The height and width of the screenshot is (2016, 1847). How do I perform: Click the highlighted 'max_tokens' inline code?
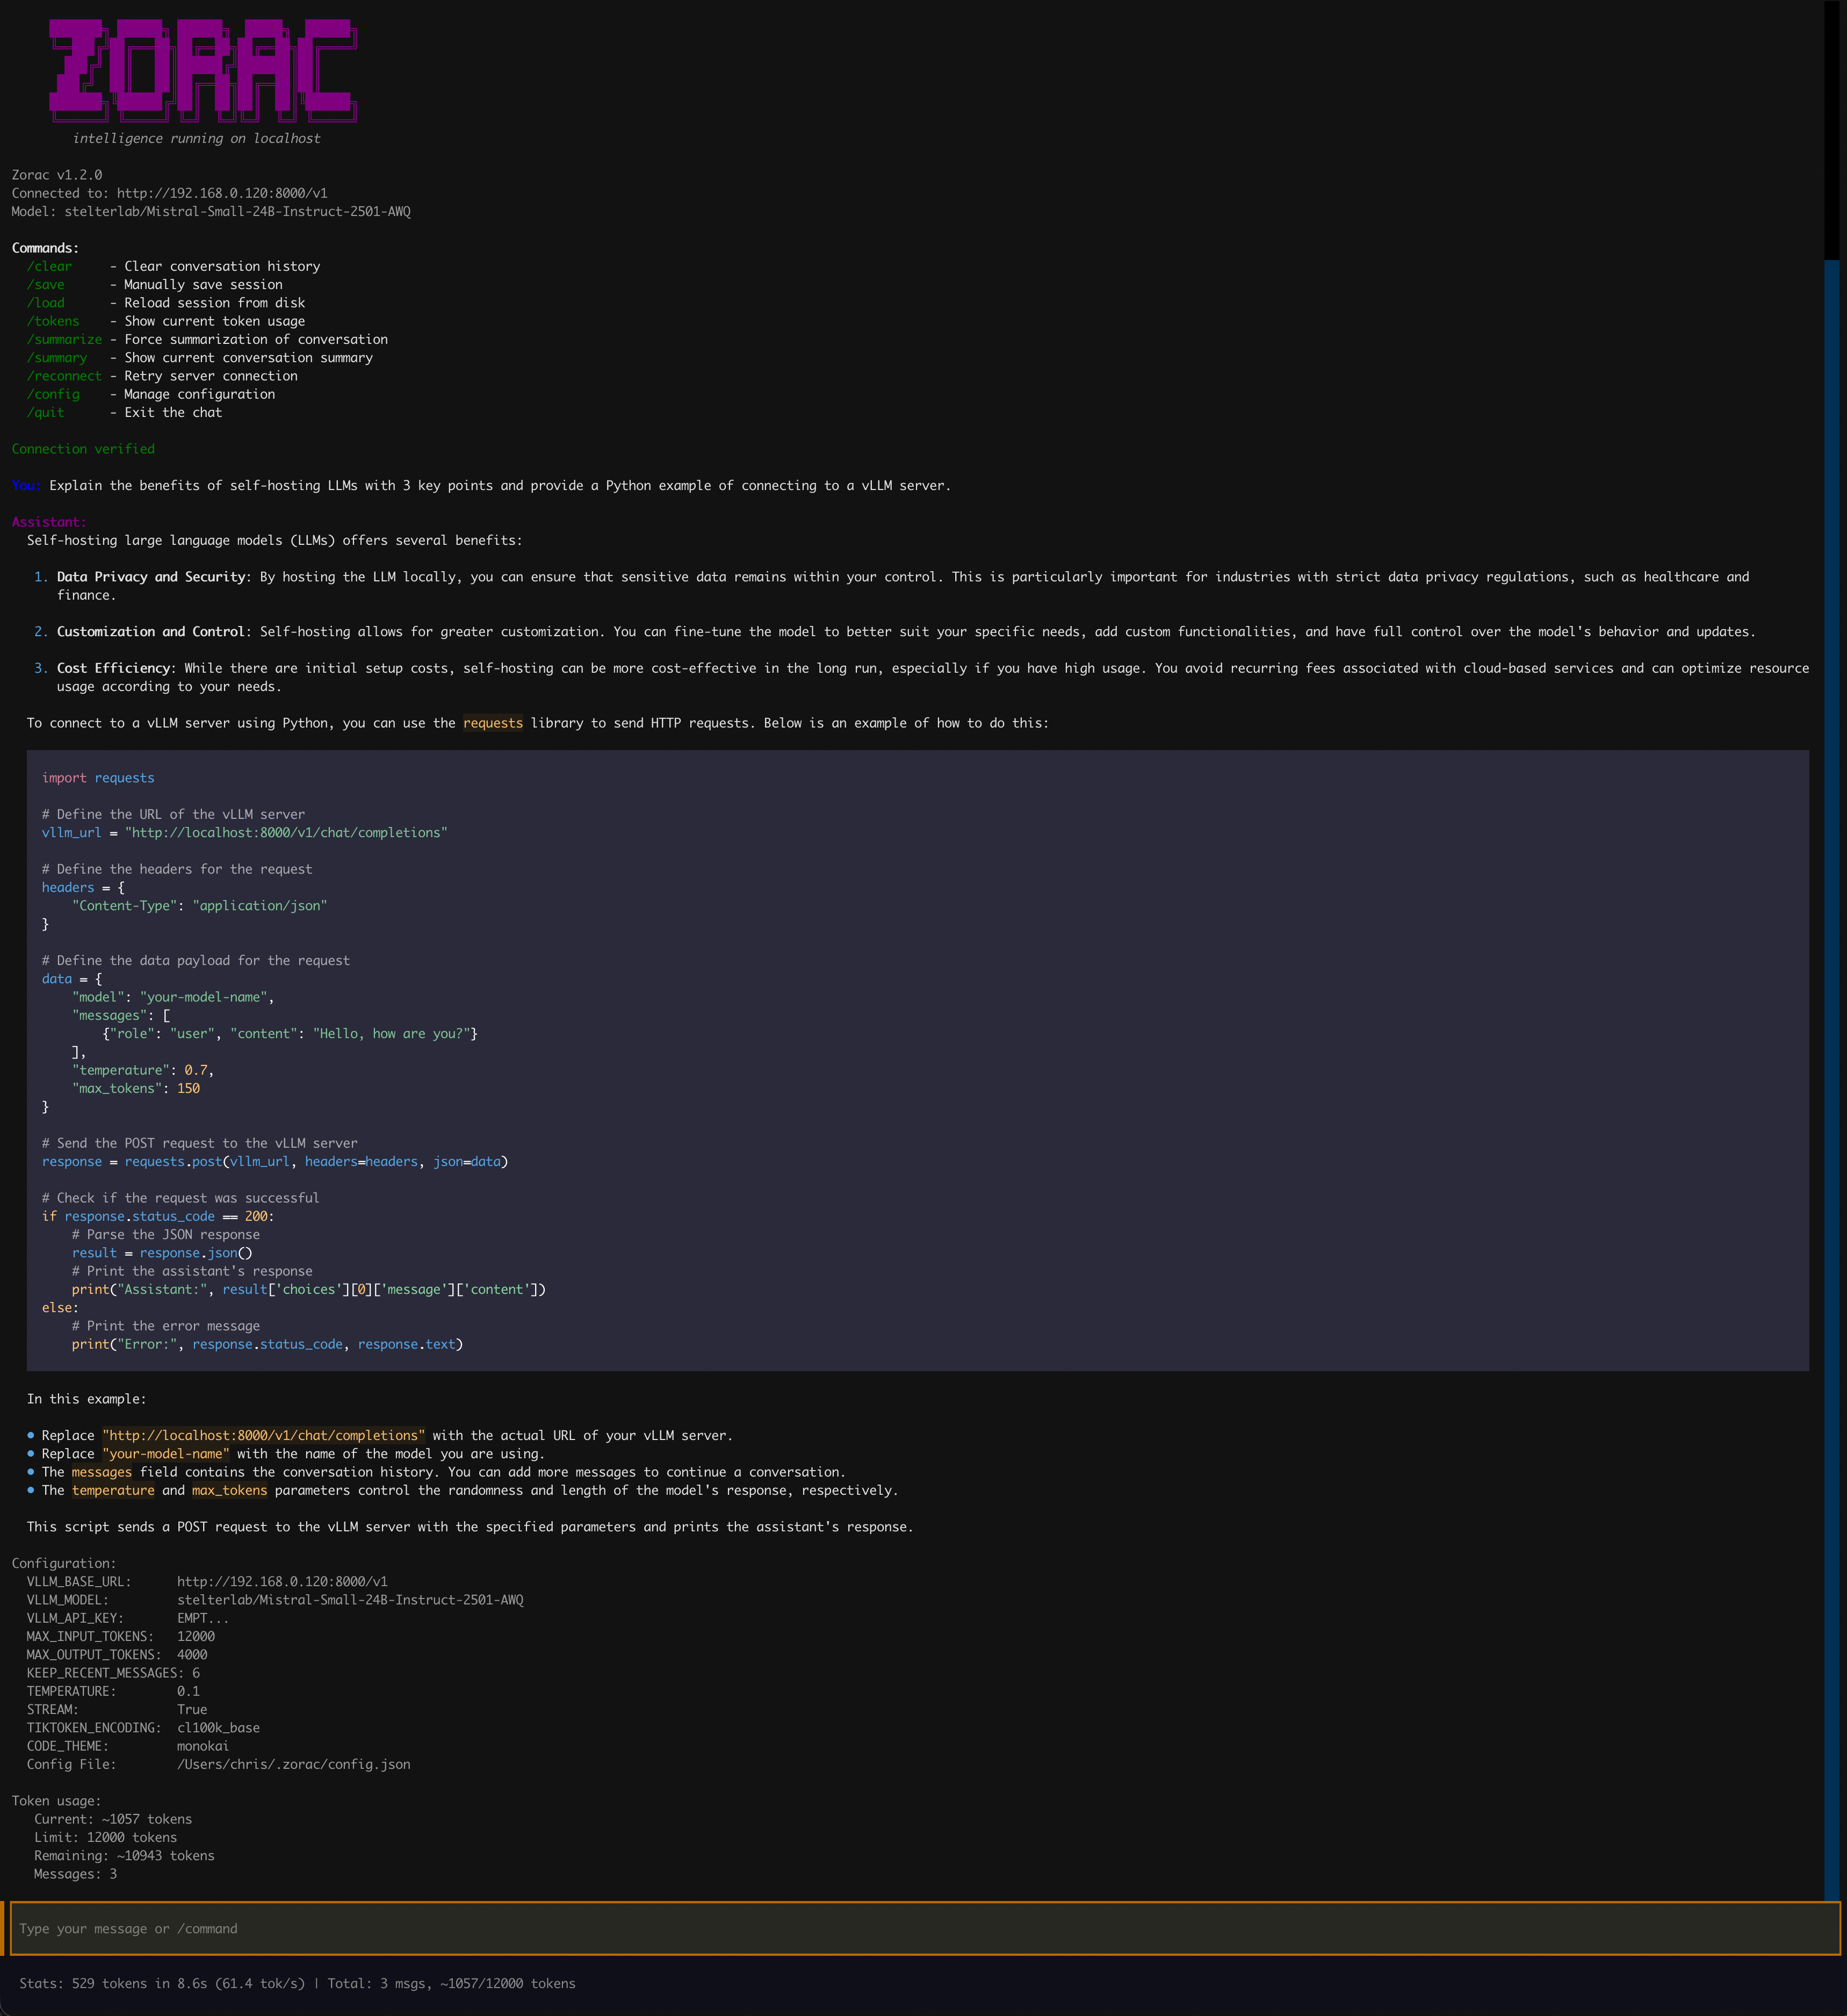pos(230,1490)
